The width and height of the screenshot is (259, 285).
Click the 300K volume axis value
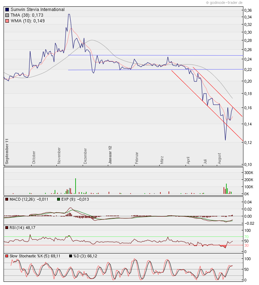coord(249,173)
